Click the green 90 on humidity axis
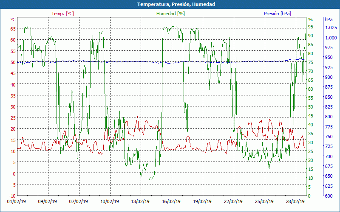Screen dimensions: 340x212 pos(311,36)
